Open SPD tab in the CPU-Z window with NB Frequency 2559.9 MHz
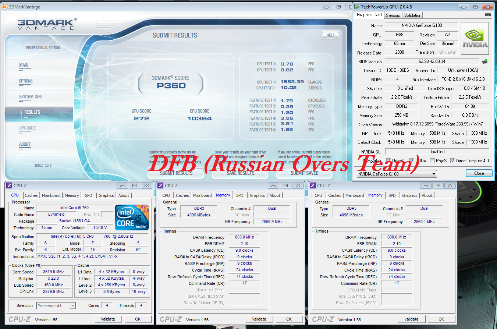497x329 pixels. (240, 195)
